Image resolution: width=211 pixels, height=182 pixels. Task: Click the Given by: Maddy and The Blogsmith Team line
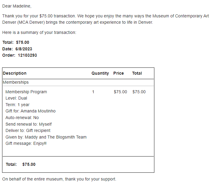pyautogui.click(x=46, y=137)
